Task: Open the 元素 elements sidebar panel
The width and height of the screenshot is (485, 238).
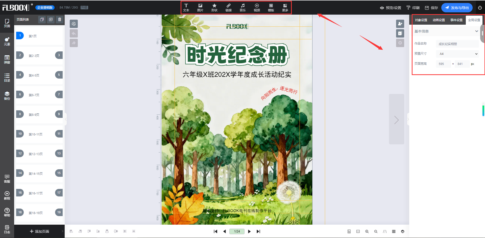Action: [x=7, y=41]
